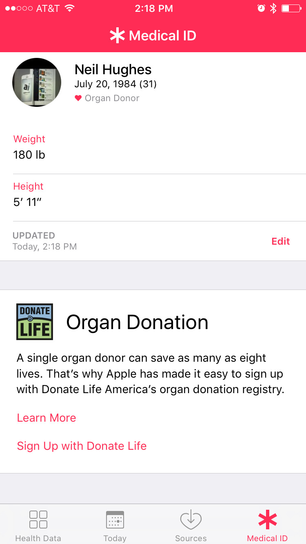Tap the Medical ID asterisk in header
The width and height of the screenshot is (306, 544).
pos(117,36)
